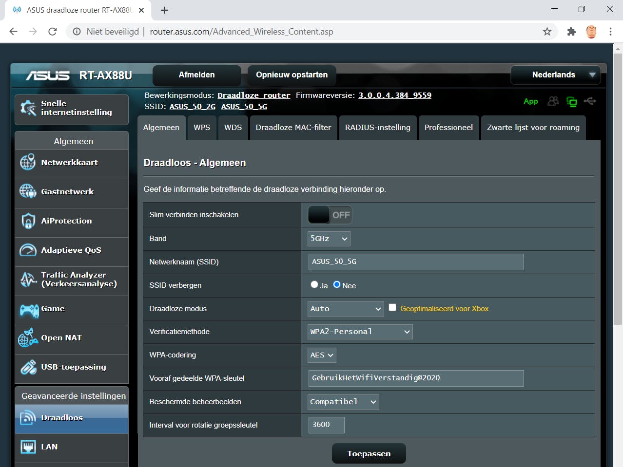Click the users status icon in header
The image size is (623, 467).
[553, 101]
